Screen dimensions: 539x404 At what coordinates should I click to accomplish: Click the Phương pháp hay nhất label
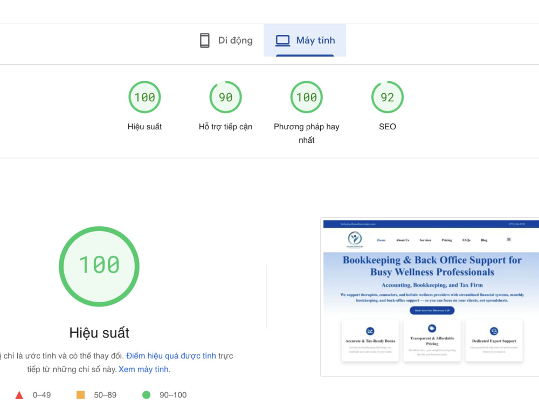(307, 133)
